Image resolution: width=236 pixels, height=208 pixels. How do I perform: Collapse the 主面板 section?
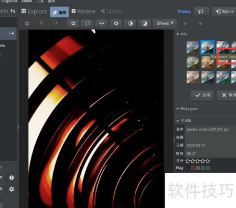(178, 121)
